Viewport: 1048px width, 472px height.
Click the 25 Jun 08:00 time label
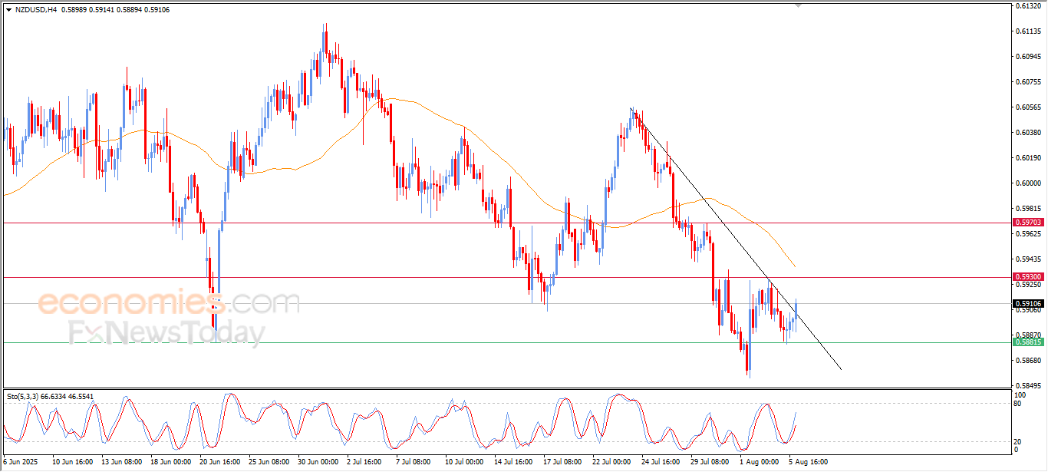coord(269,462)
